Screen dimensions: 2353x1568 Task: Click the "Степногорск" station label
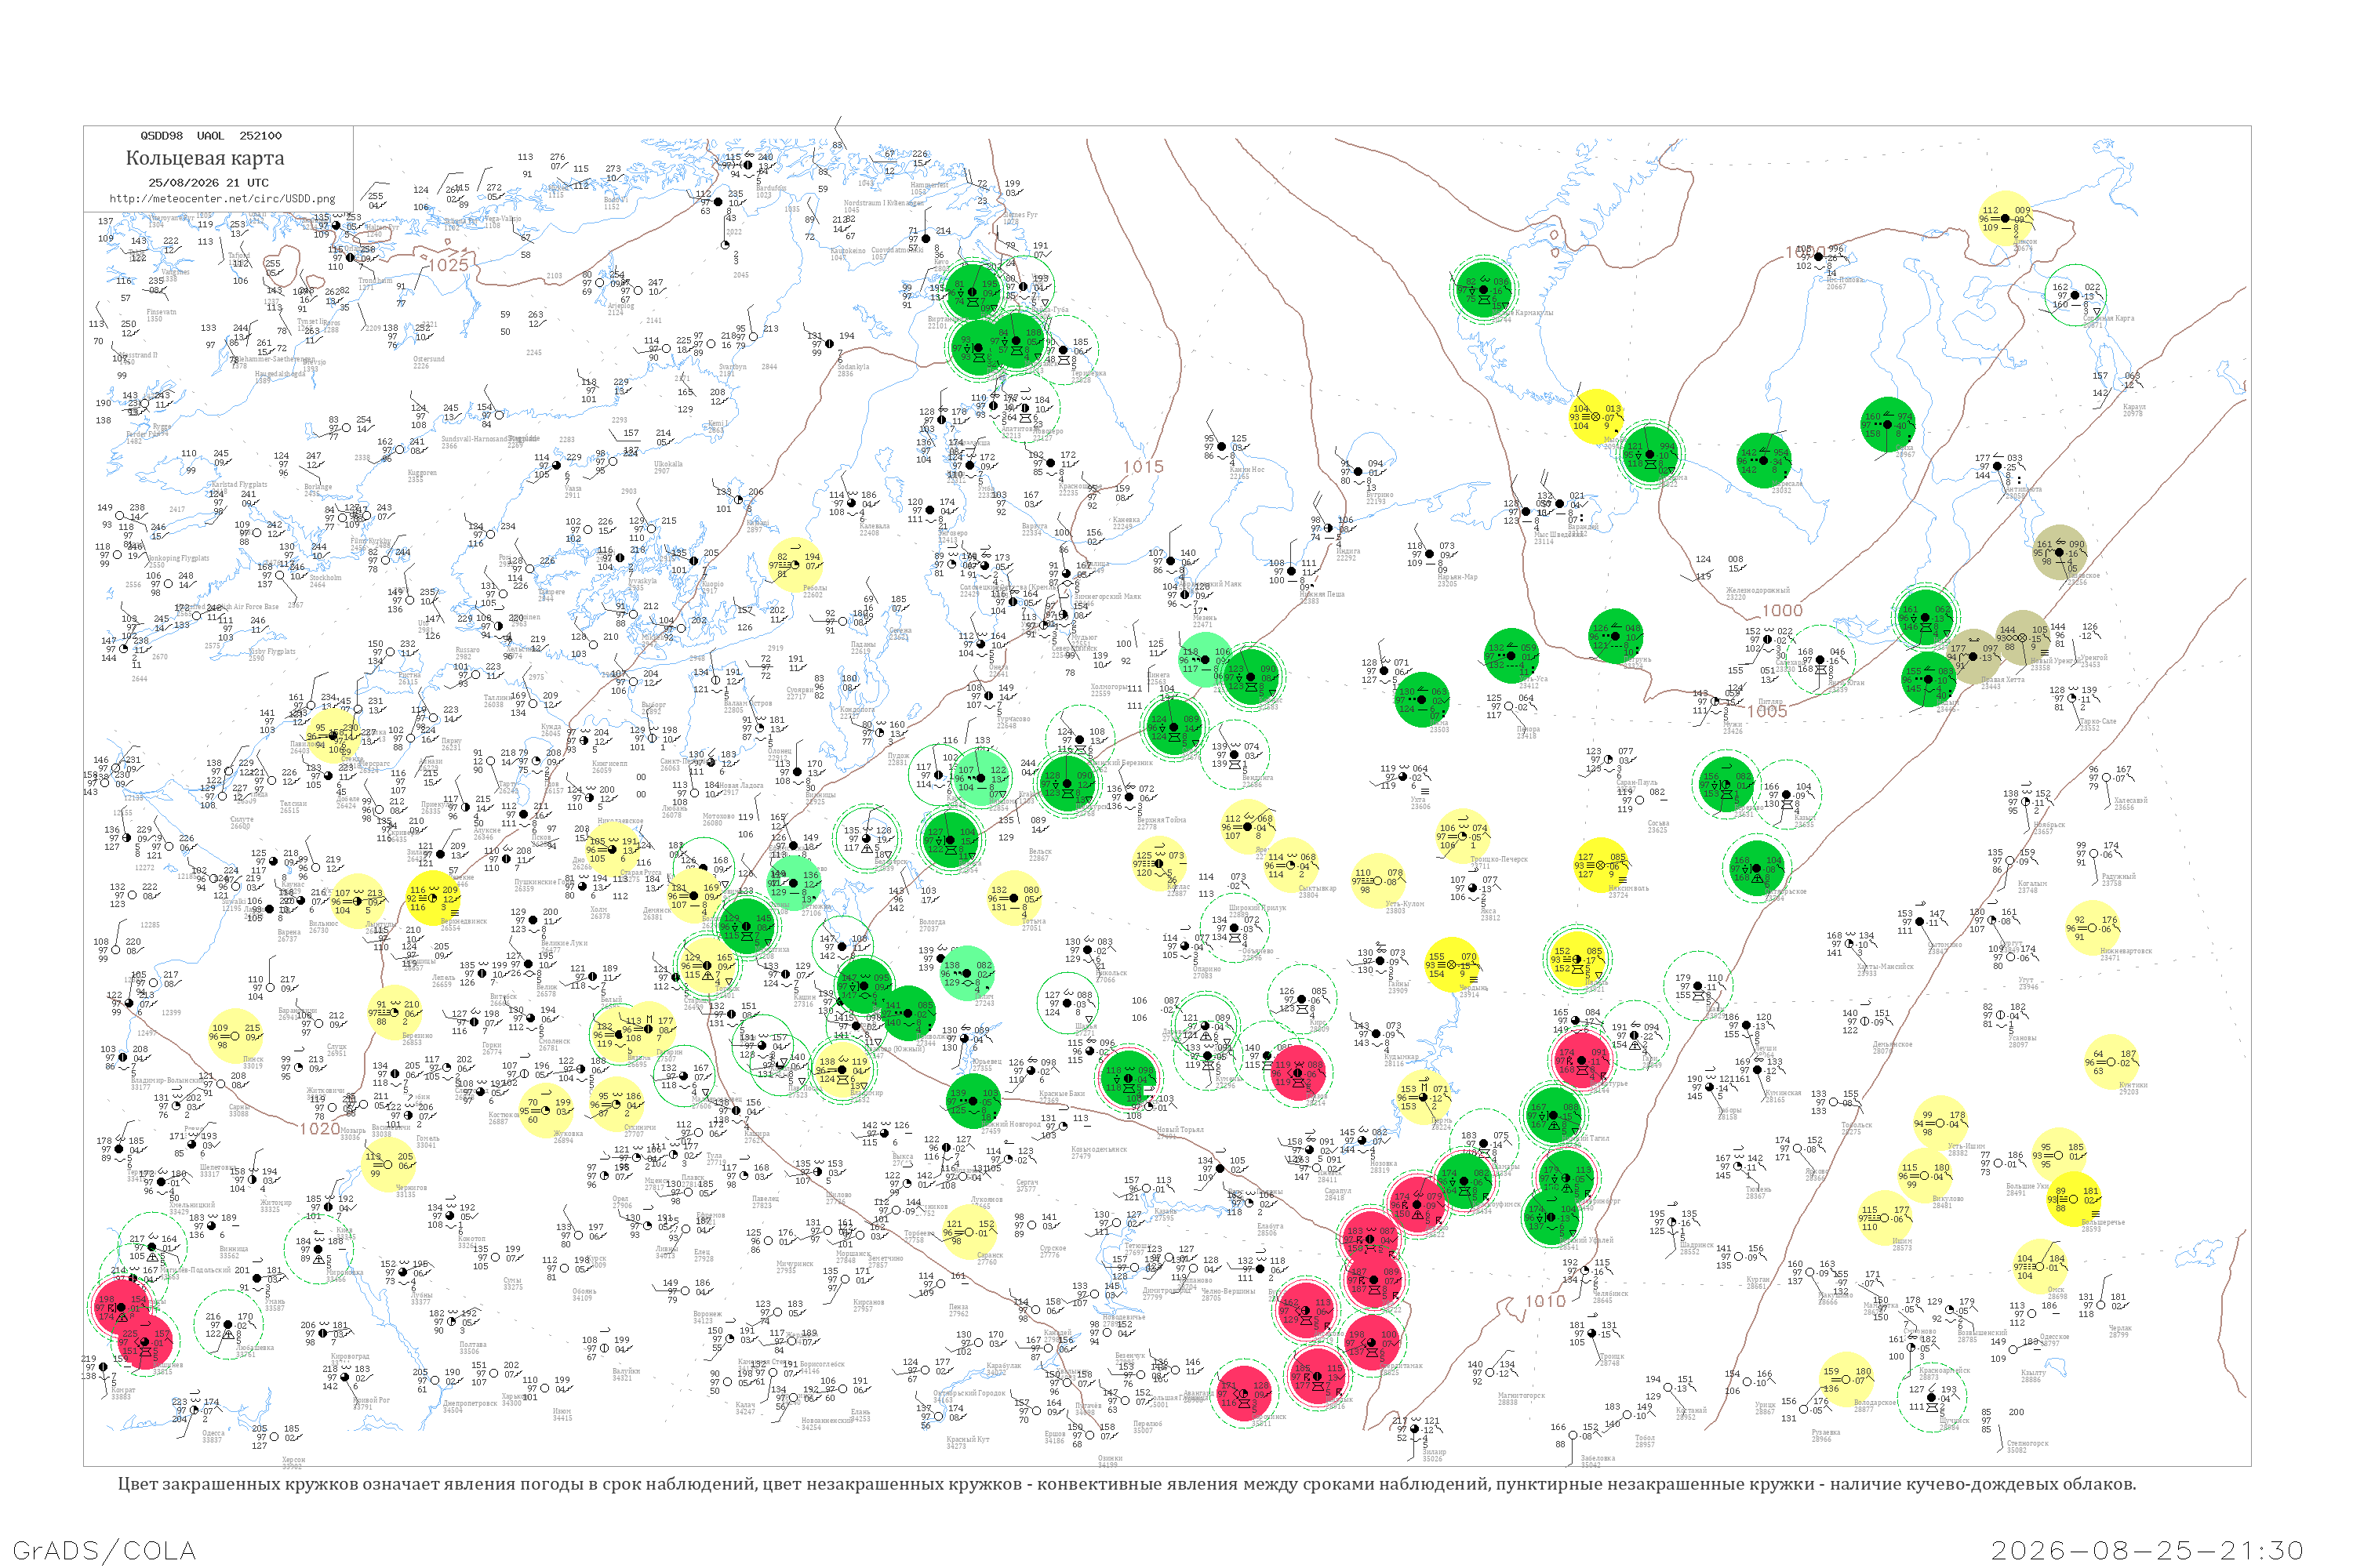point(2028,1443)
